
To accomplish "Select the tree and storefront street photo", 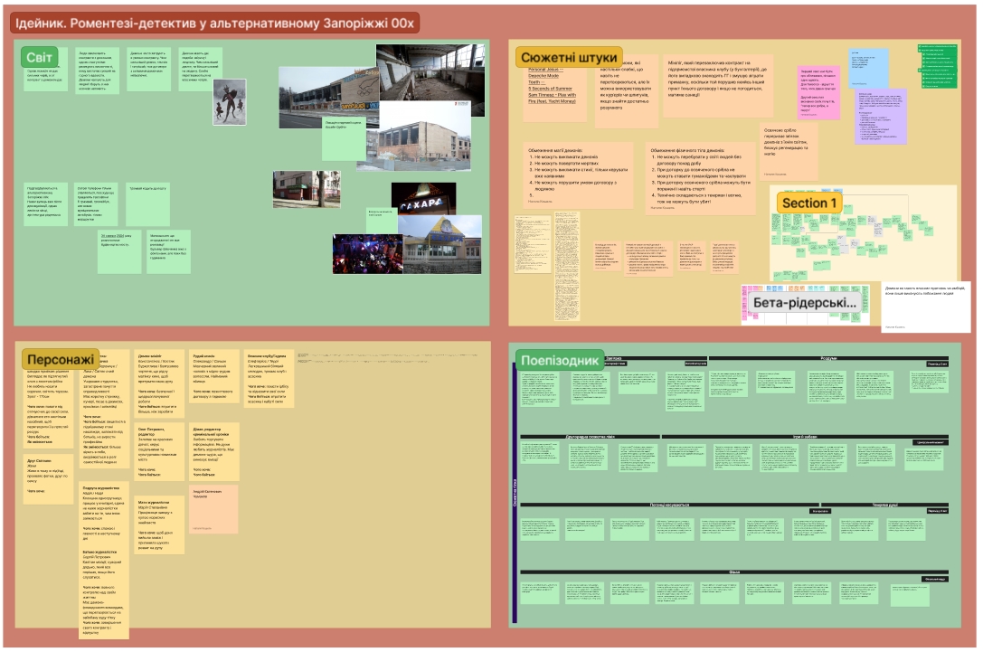I will pyautogui.click(x=306, y=189).
